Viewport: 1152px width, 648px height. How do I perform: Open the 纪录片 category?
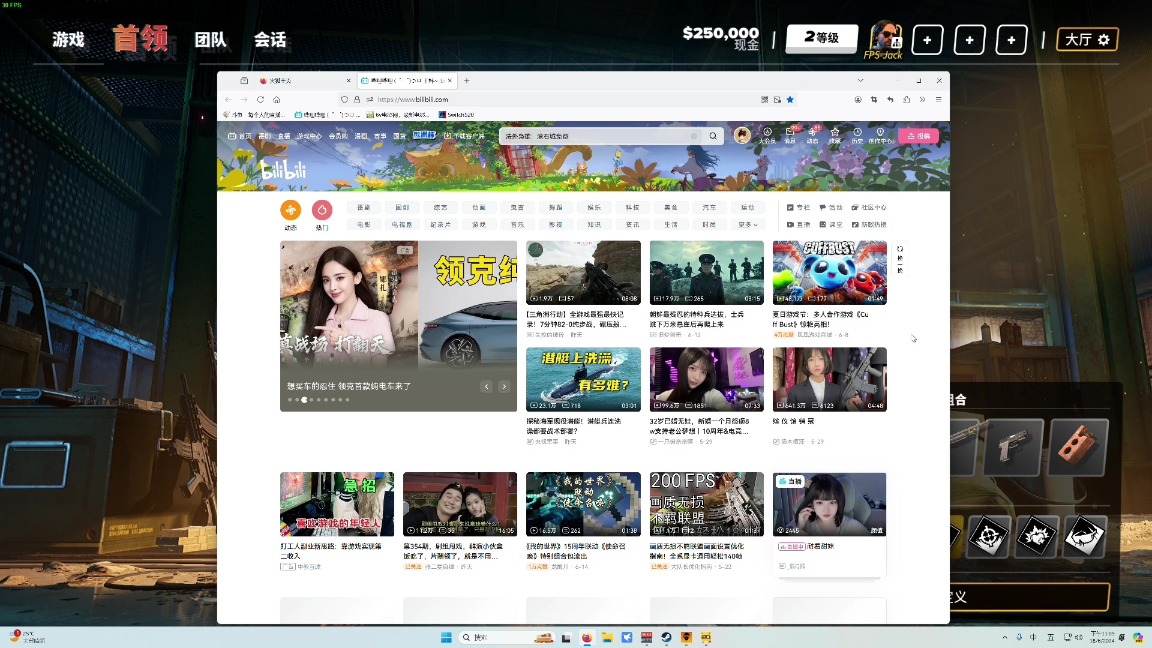[440, 224]
